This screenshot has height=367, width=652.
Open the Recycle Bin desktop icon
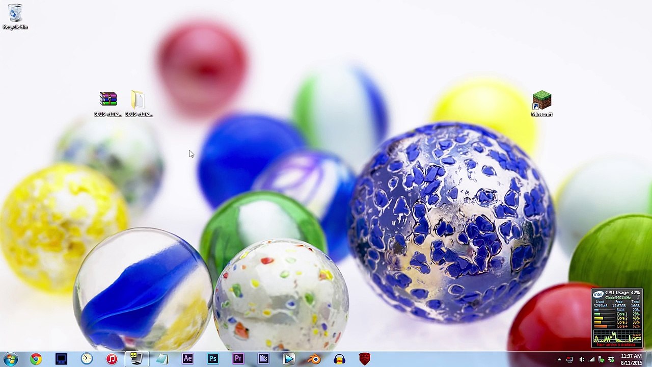coord(15,16)
